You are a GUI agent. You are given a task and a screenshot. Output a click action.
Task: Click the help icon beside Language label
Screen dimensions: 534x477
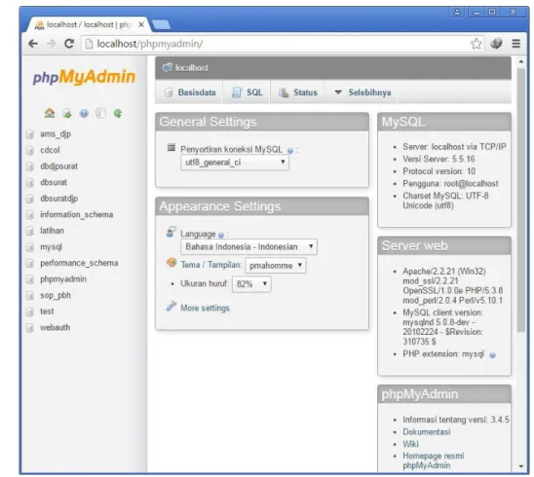[x=221, y=236]
